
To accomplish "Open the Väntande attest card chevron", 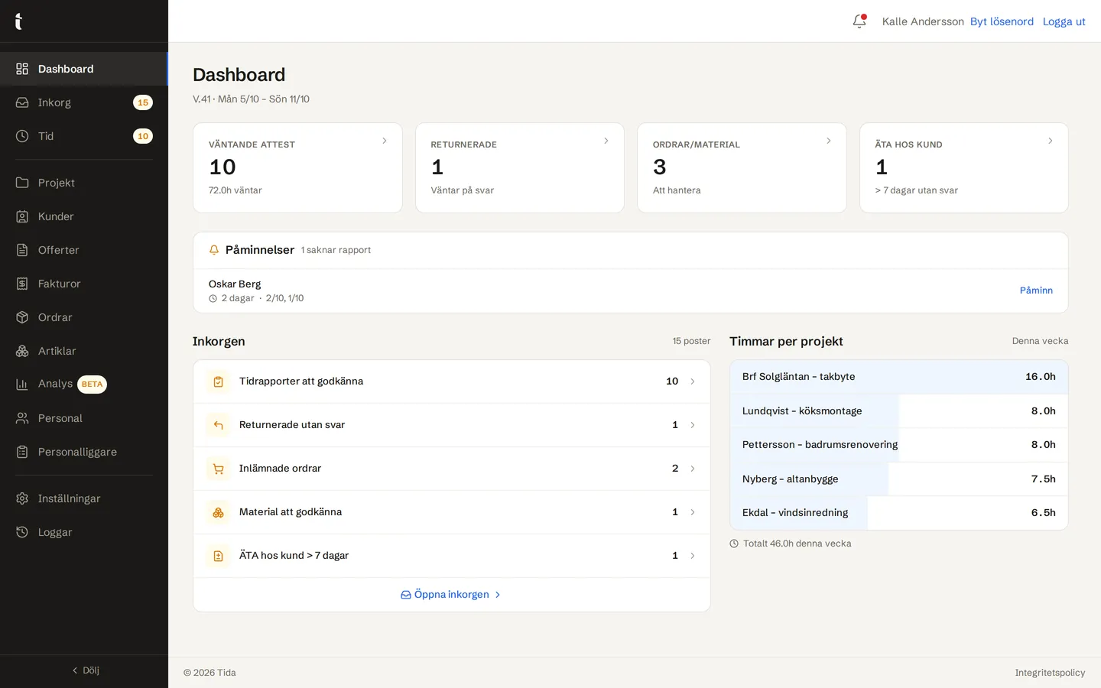I will pos(385,141).
